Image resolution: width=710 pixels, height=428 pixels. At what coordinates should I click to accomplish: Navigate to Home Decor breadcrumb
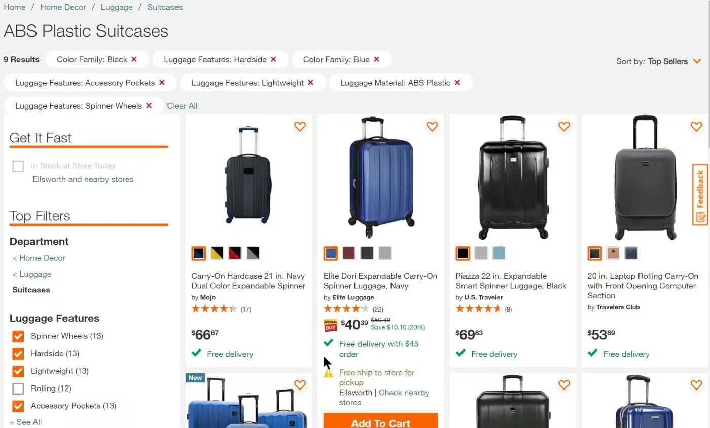click(x=63, y=7)
